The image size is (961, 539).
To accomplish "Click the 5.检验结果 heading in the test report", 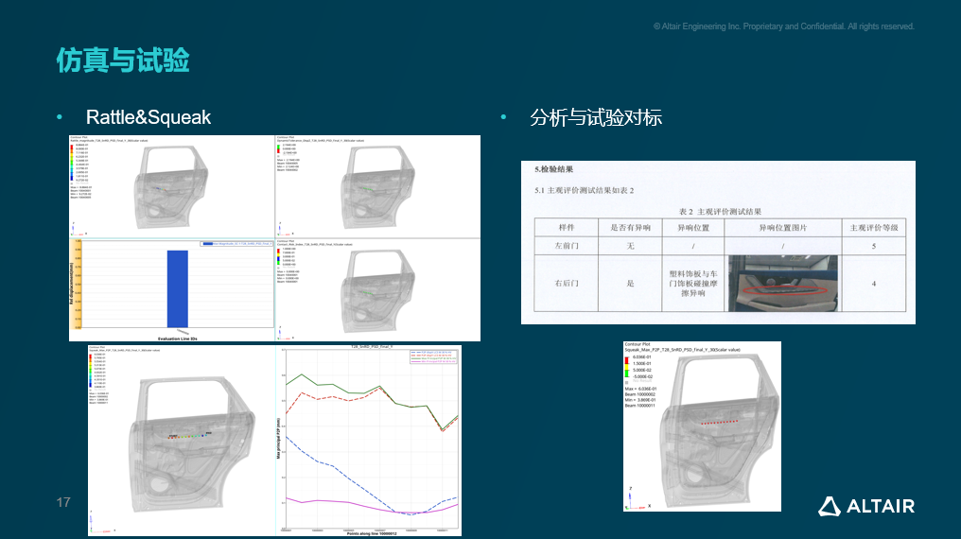I will 554,169.
